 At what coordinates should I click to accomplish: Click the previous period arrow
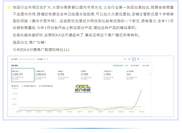143,59
